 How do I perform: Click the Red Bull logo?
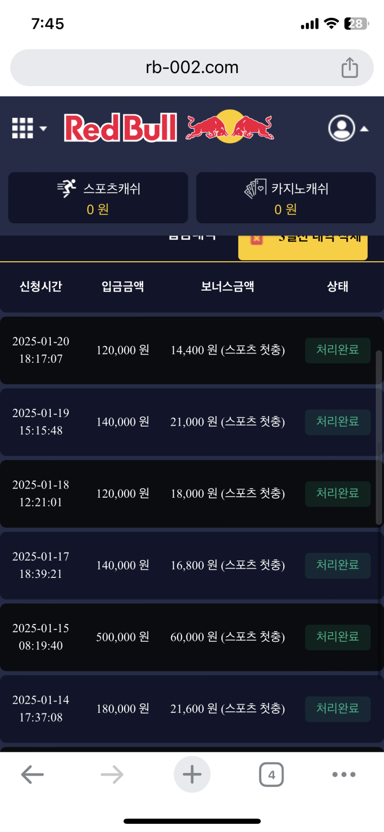point(169,127)
